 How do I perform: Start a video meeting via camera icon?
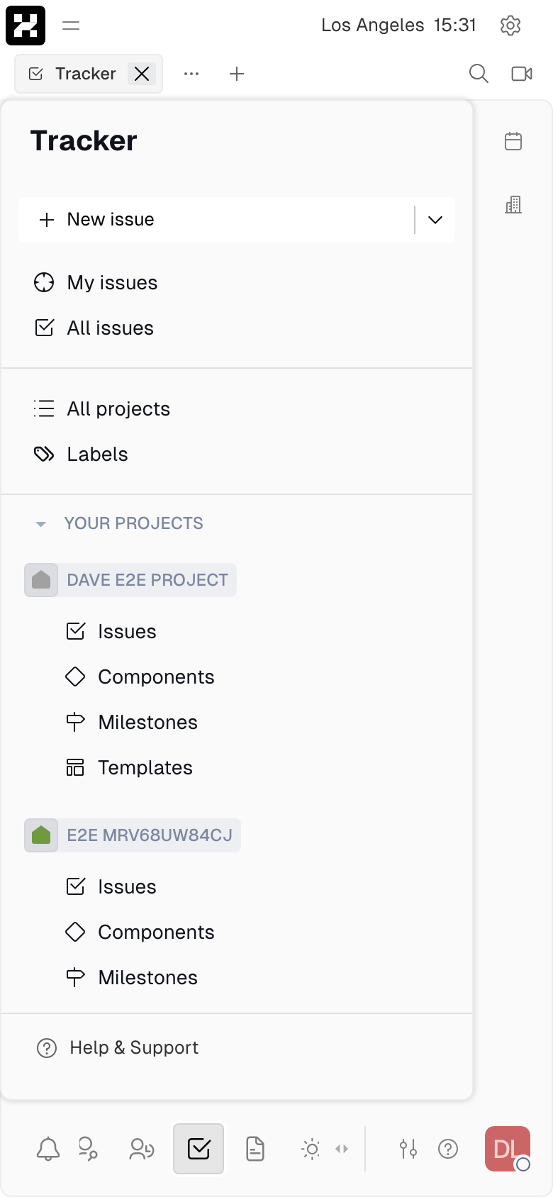[522, 74]
